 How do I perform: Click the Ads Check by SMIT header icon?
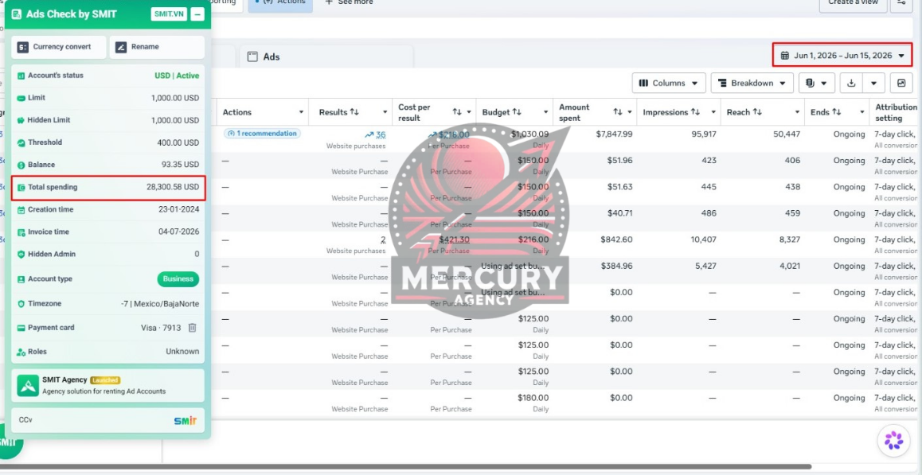(x=17, y=14)
